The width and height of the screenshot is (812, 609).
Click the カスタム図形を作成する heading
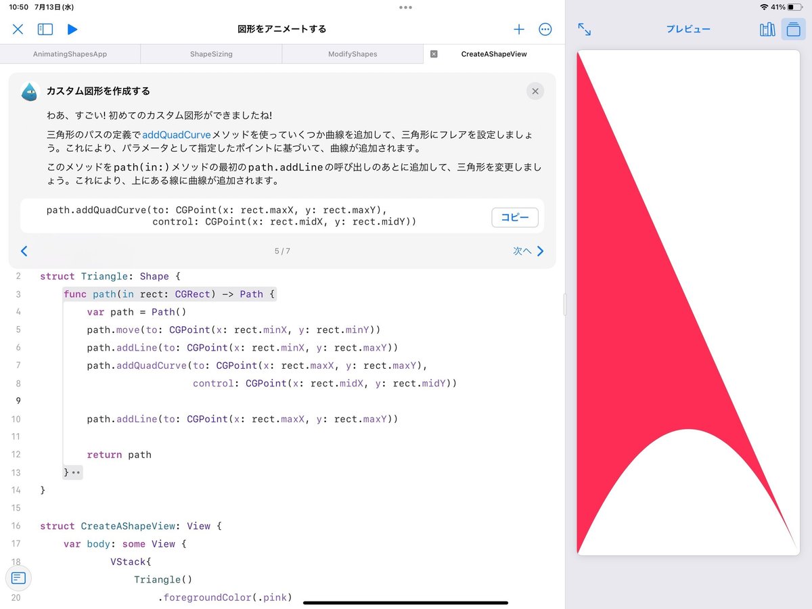pyautogui.click(x=98, y=91)
